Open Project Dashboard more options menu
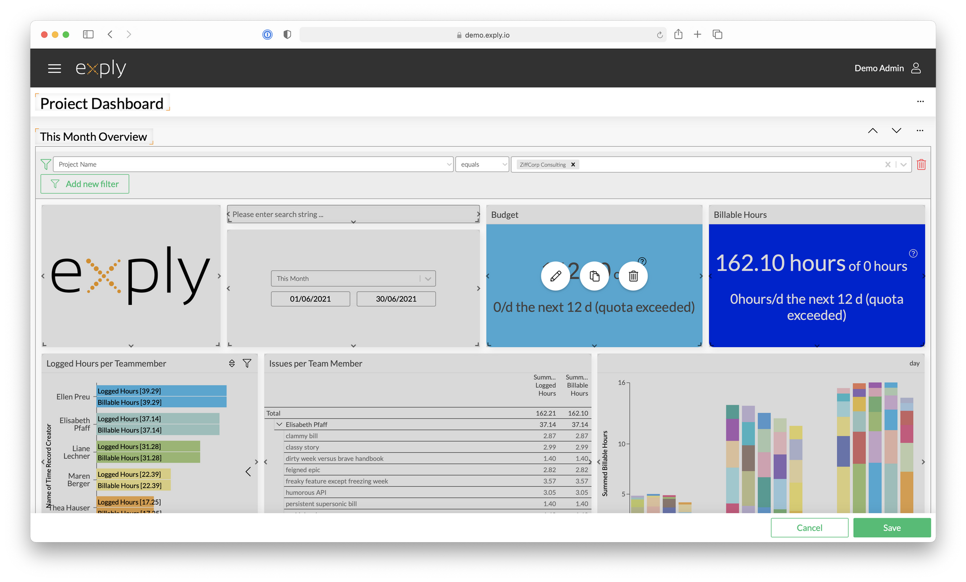Image resolution: width=966 pixels, height=582 pixels. tap(920, 102)
